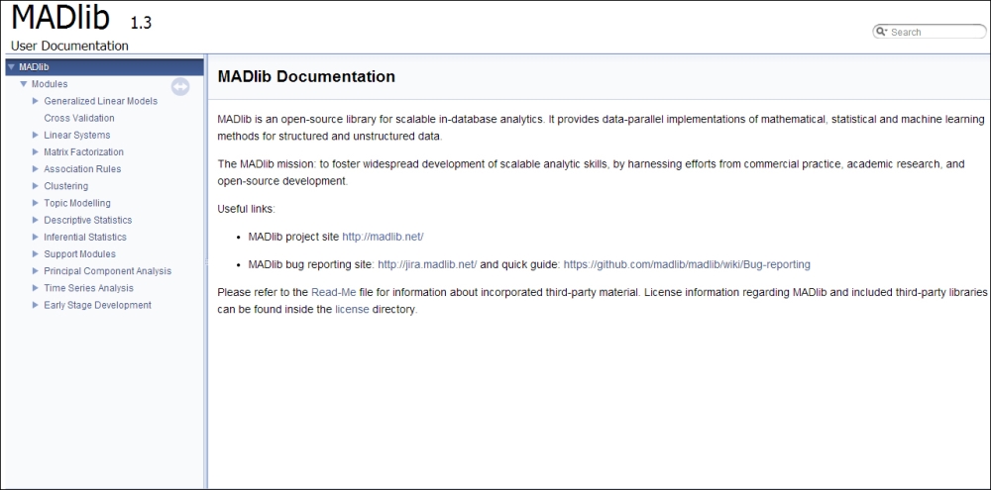Expand the Linear Systems node

[x=36, y=136]
